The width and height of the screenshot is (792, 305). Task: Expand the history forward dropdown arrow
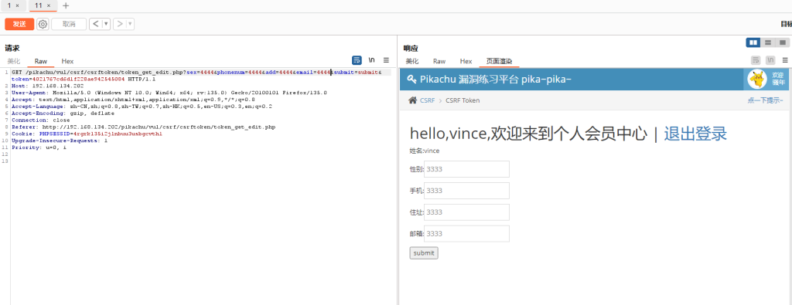pos(130,24)
